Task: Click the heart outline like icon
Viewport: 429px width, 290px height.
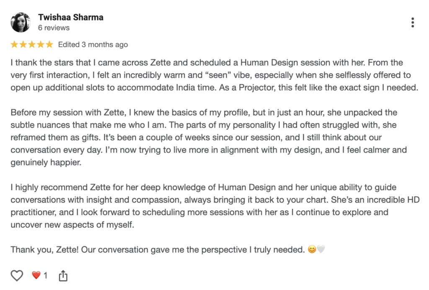Action: tap(17, 275)
